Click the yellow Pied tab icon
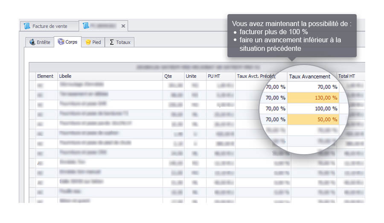Viewport: 384px width, 223px height. click(88, 42)
